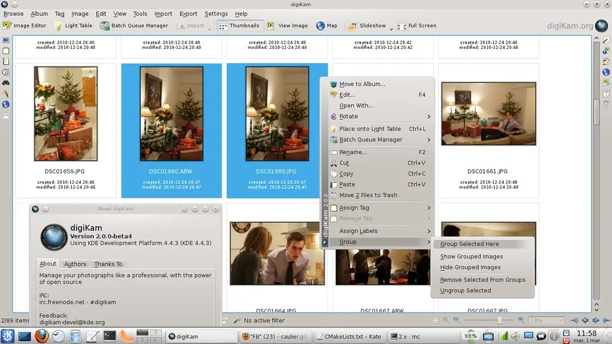Click the digiKam.org link
This screenshot has height=344, width=612.
click(x=570, y=26)
